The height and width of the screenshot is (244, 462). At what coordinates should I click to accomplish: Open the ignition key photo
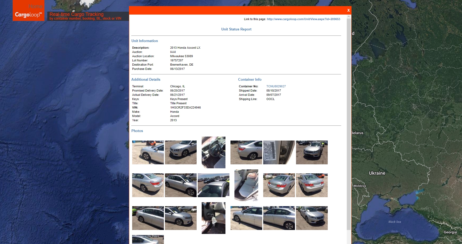tap(214, 218)
